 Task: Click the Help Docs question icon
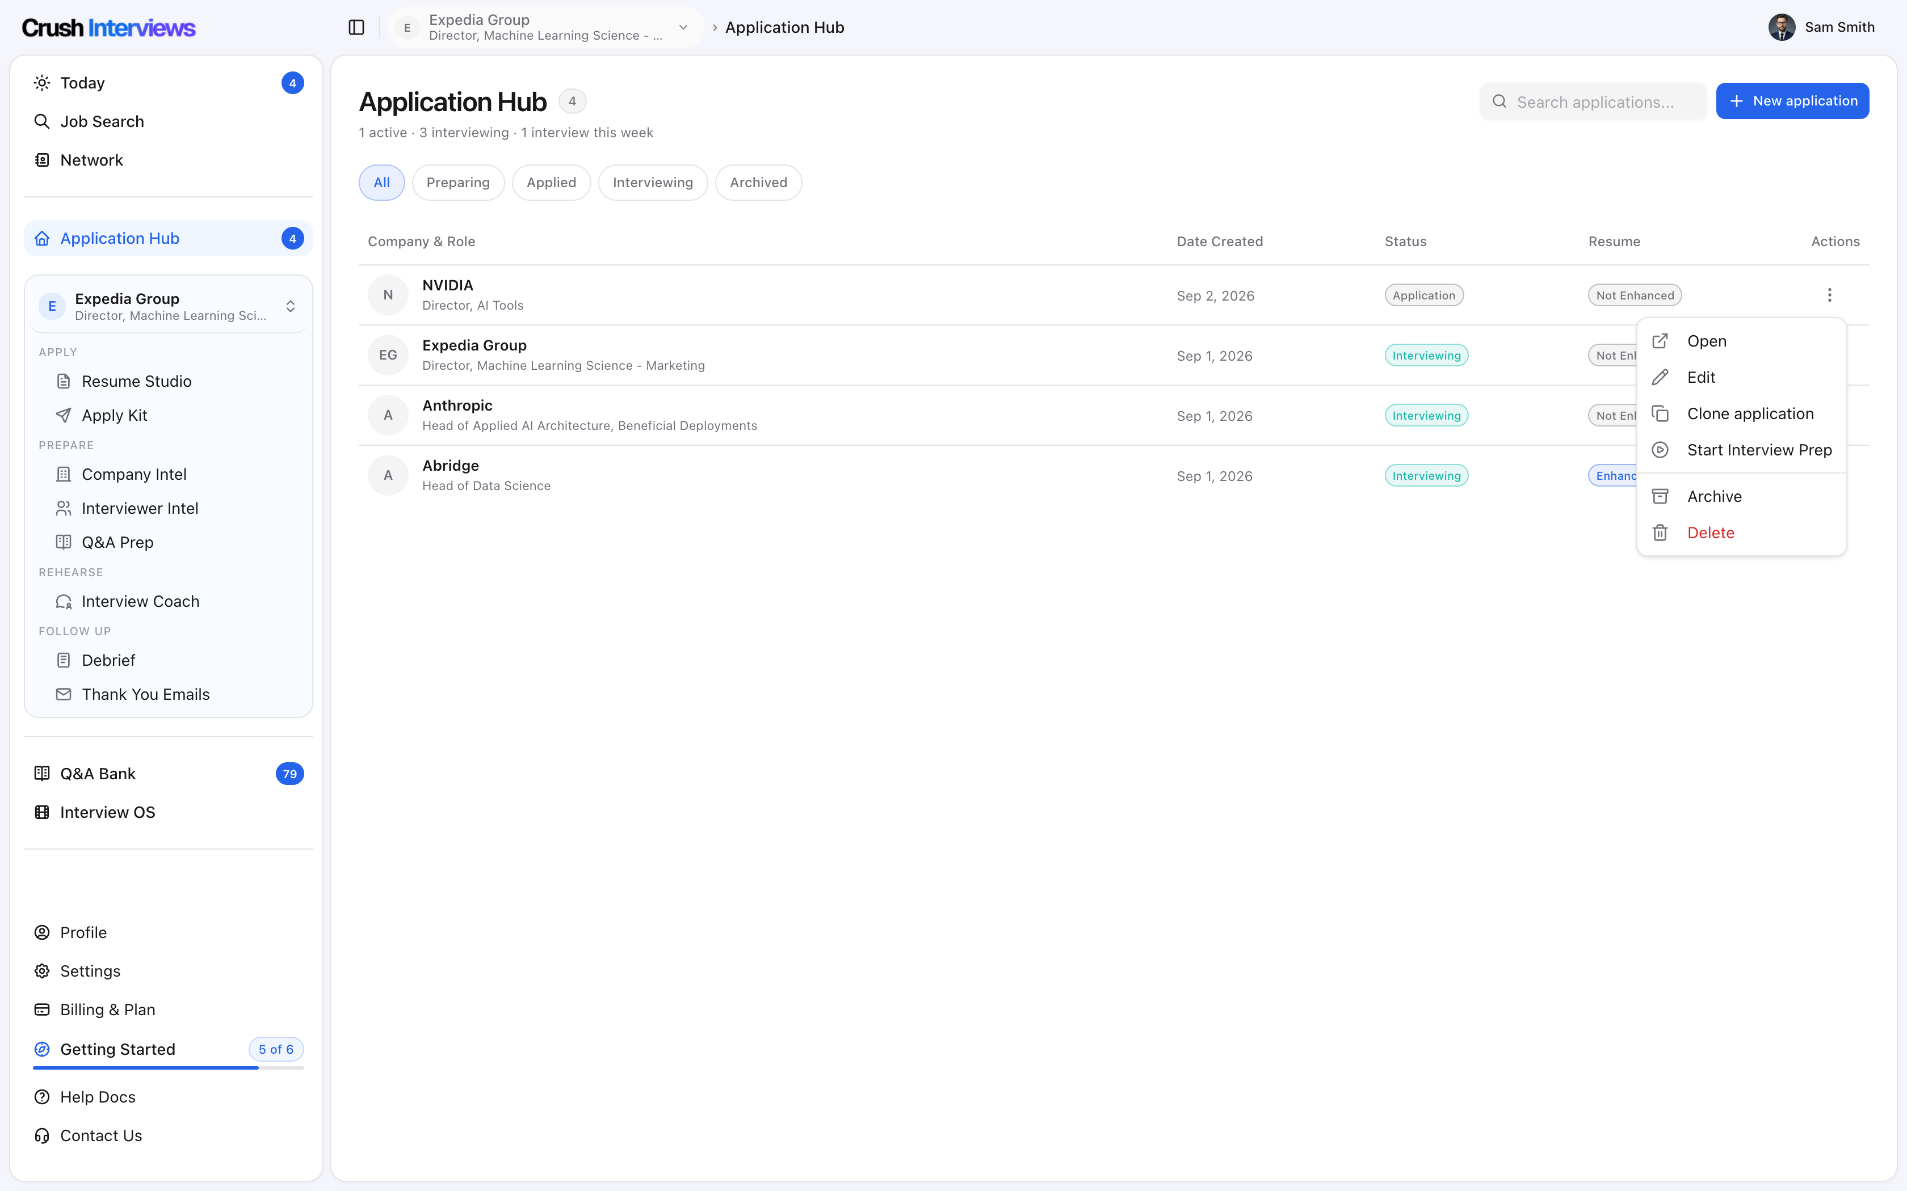pos(42,1097)
